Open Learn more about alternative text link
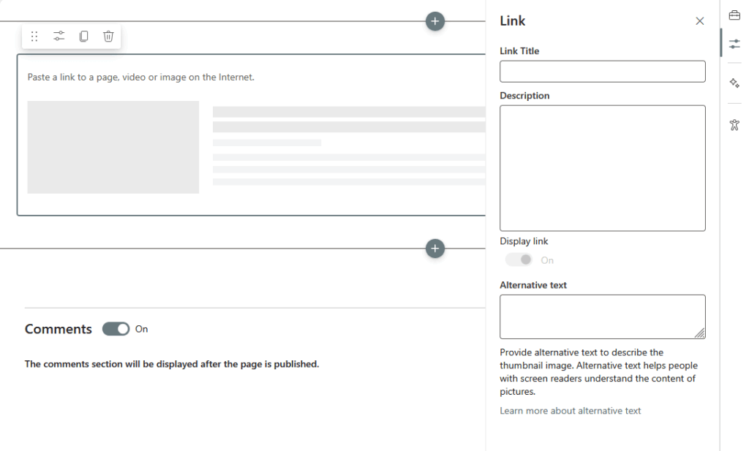This screenshot has width=749, height=451. [571, 411]
